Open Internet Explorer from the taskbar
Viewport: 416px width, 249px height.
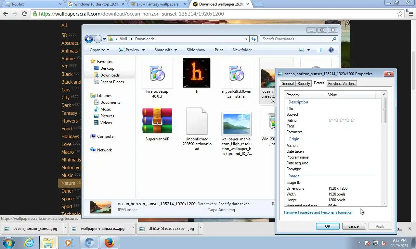click(x=29, y=243)
